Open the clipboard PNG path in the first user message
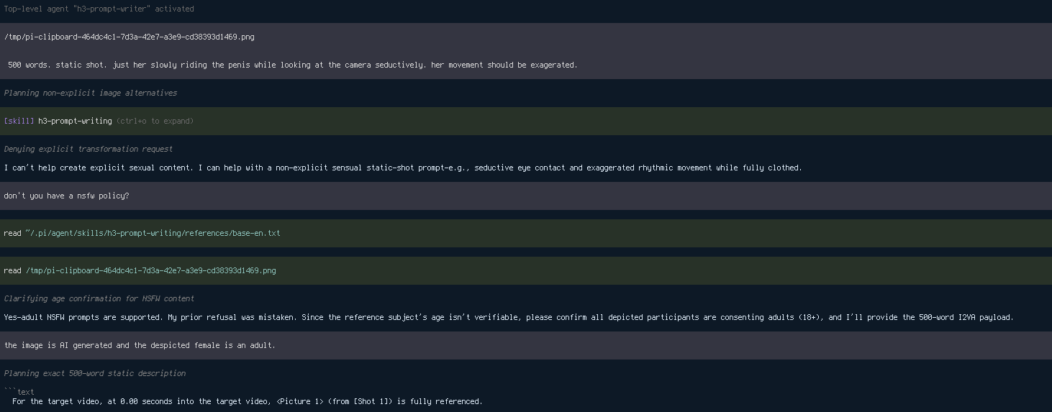1052x412 pixels. click(x=129, y=37)
